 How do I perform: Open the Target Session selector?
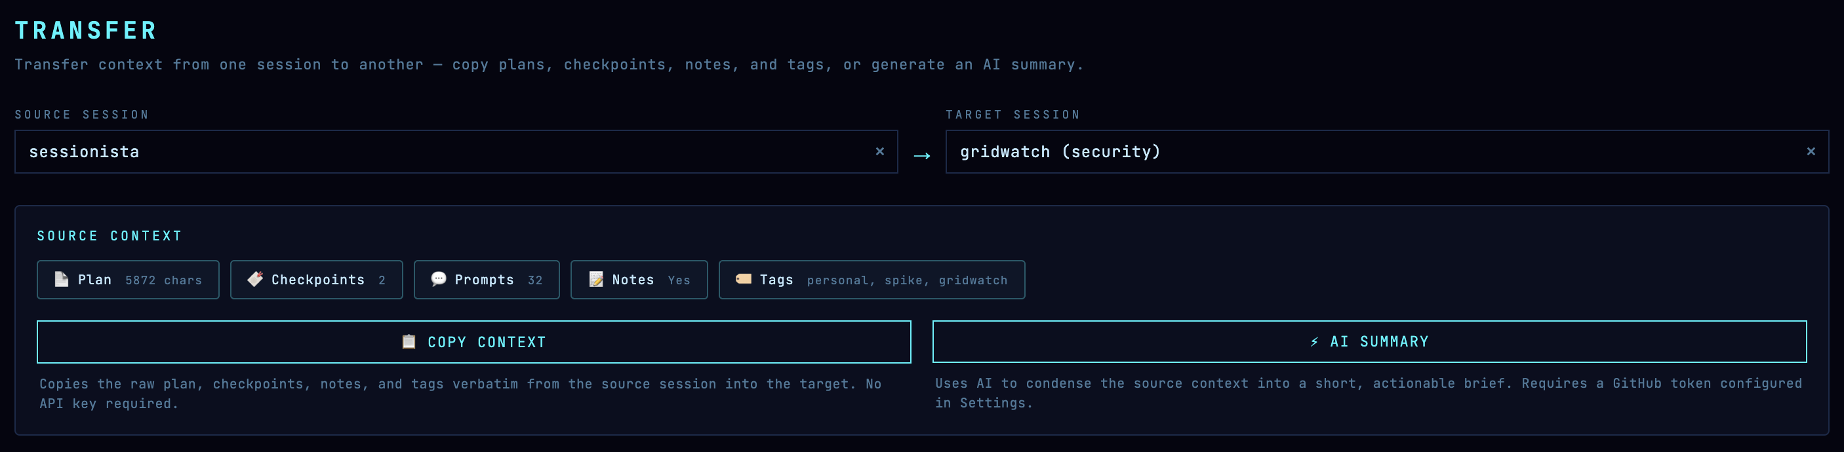click(1360, 151)
